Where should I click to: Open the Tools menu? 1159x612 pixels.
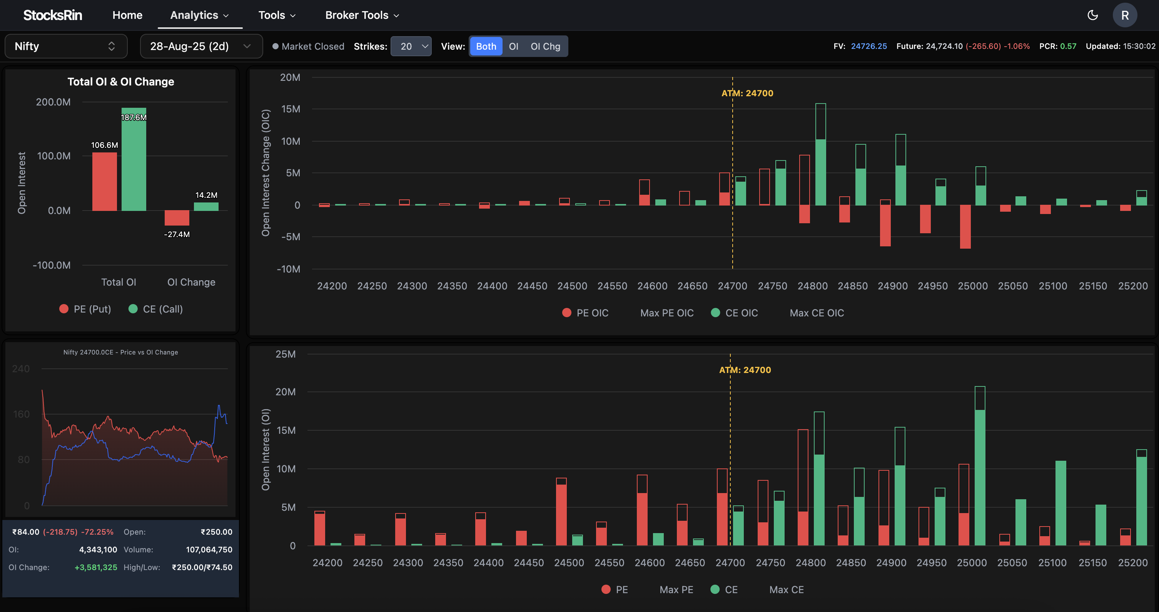(x=277, y=15)
